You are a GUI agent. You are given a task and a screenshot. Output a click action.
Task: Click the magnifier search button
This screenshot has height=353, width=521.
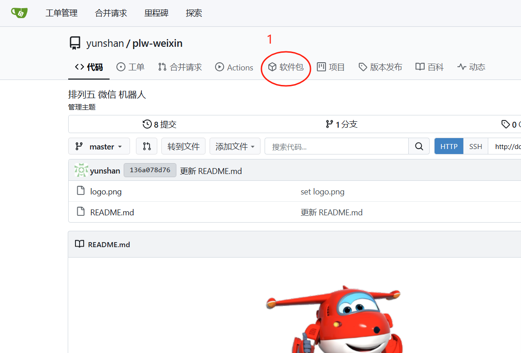point(419,146)
